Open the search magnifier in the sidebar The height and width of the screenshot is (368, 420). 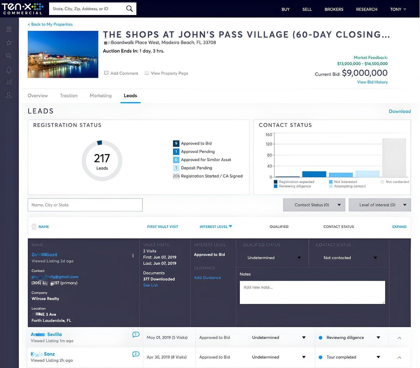(x=9, y=56)
